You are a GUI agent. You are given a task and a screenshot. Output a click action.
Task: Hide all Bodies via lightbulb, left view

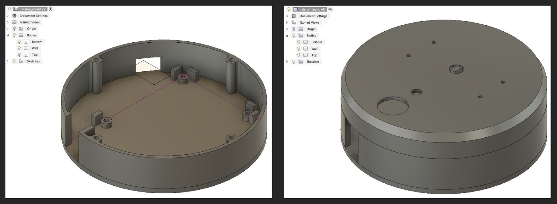click(x=14, y=35)
